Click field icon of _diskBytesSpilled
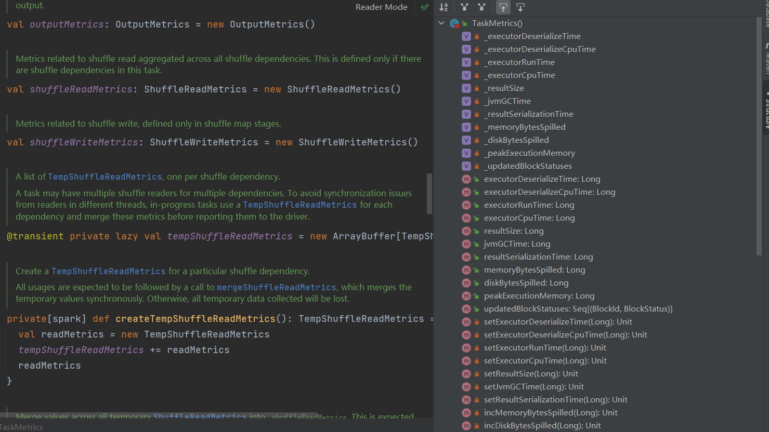 point(466,140)
